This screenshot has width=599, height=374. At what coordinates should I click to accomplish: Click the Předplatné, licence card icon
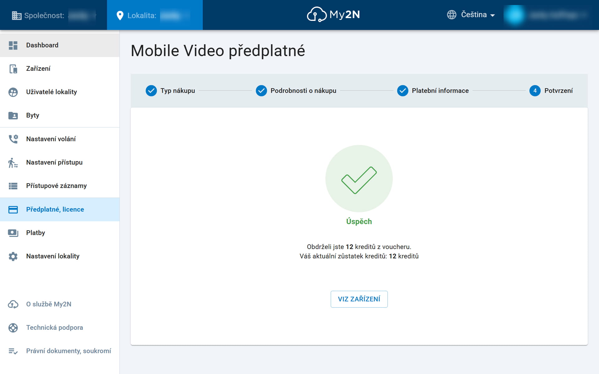pos(13,209)
